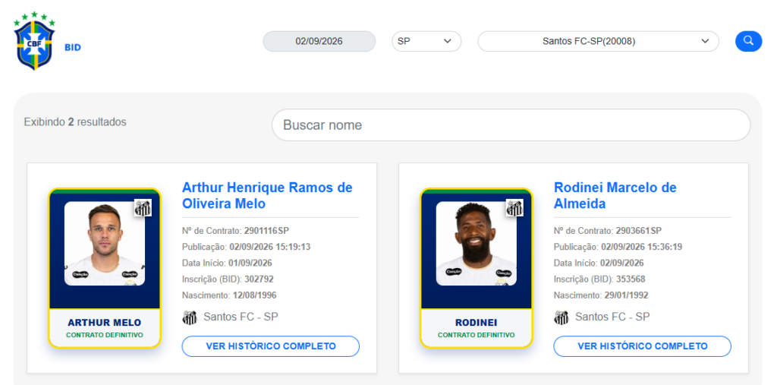Click the RODINEI card label

[x=477, y=323]
